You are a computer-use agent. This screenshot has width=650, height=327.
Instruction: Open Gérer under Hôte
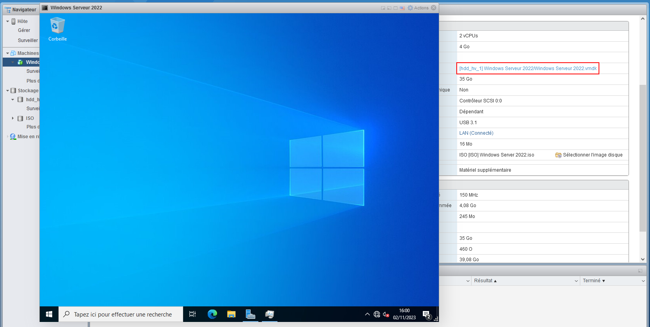click(24, 30)
